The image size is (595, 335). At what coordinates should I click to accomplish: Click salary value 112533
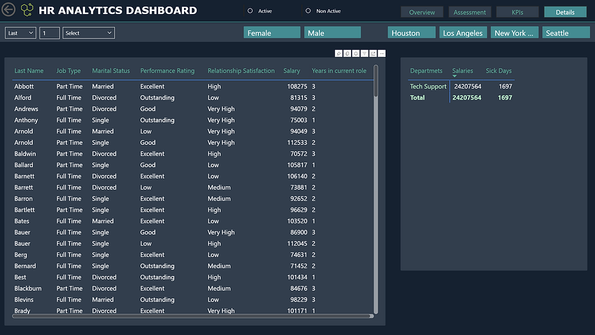pos(297,143)
